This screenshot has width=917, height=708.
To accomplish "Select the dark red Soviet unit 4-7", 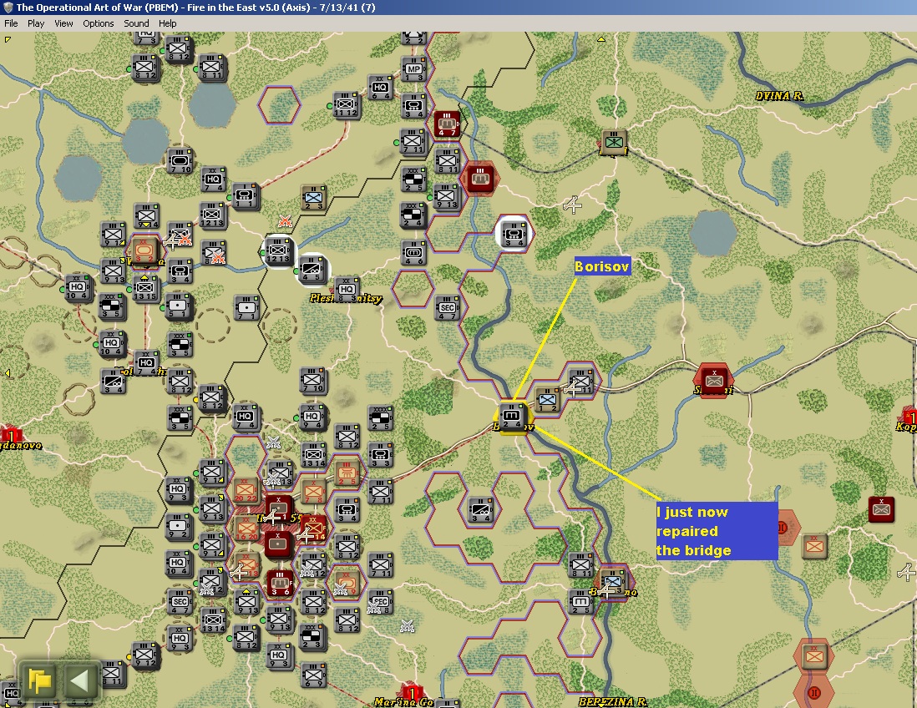I will tap(448, 124).
